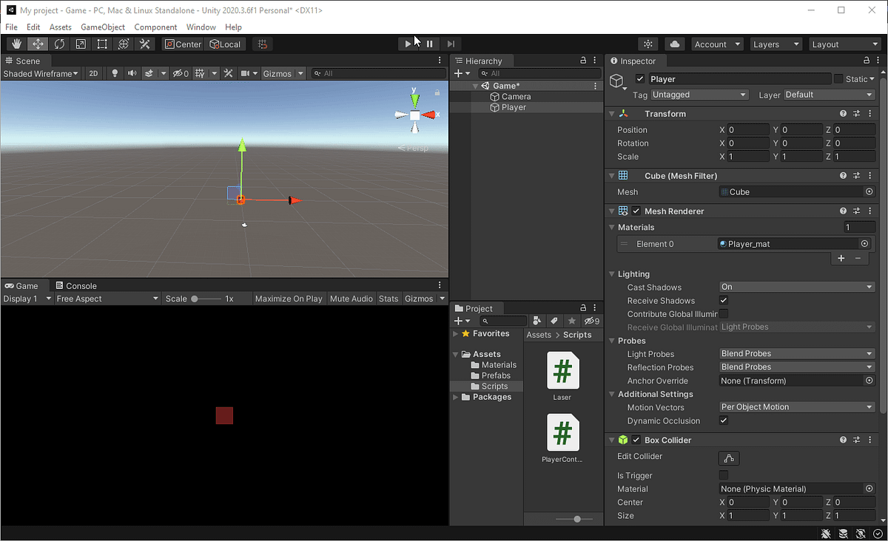Enable Is Trigger on the Box Collider
This screenshot has height=541, width=888.
click(723, 475)
